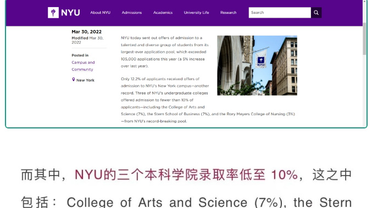Click the page's vertical scrollbar thumb
The image size is (372, 208).
coord(364,39)
